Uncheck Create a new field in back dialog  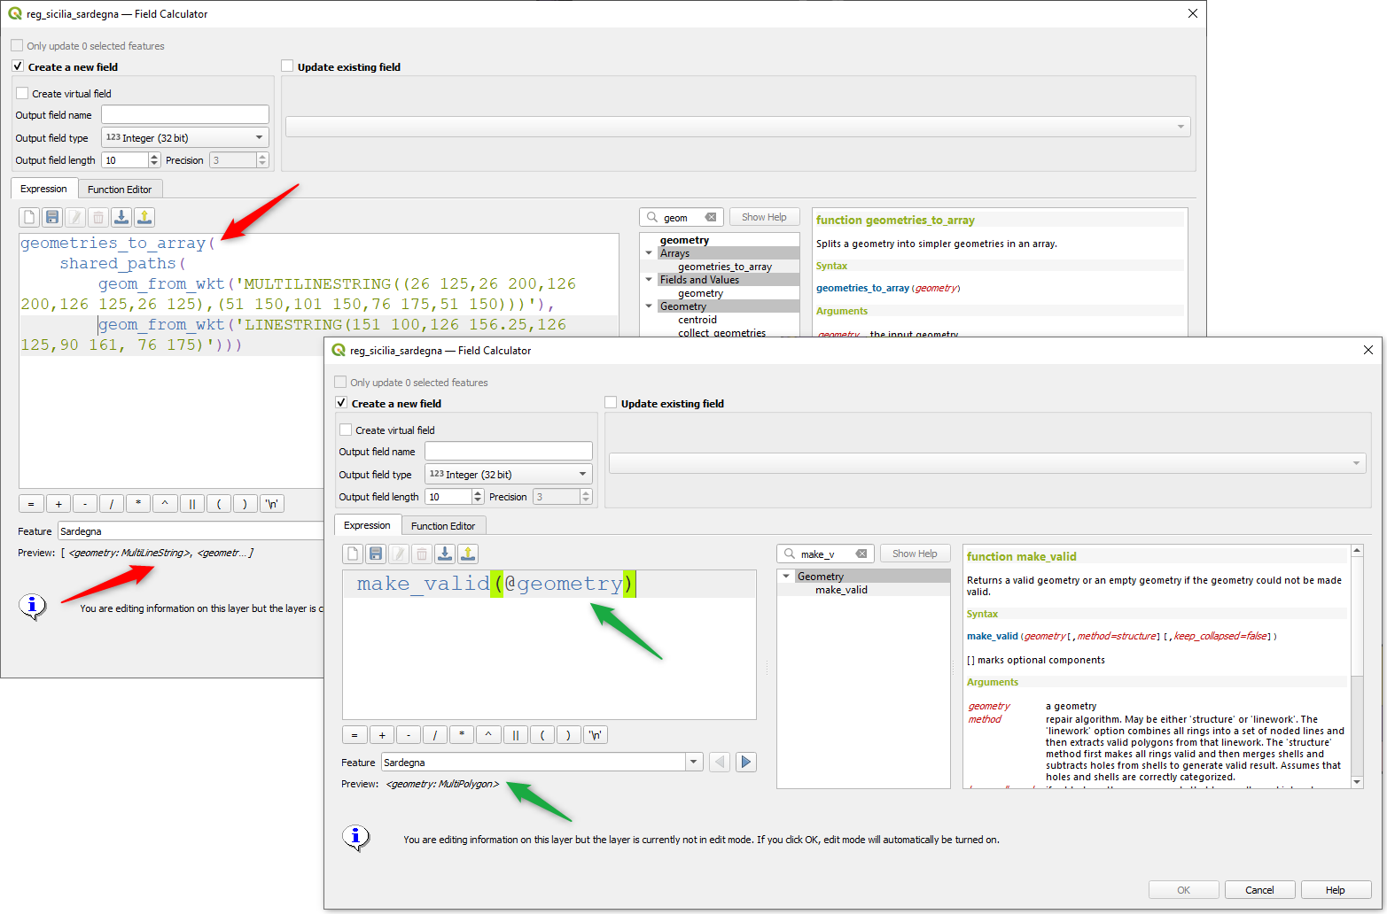click(18, 66)
